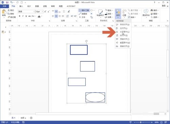Viewport: 170px width, 124px height.
Task: Toggle align text middle vertically
Action: pos(56,12)
